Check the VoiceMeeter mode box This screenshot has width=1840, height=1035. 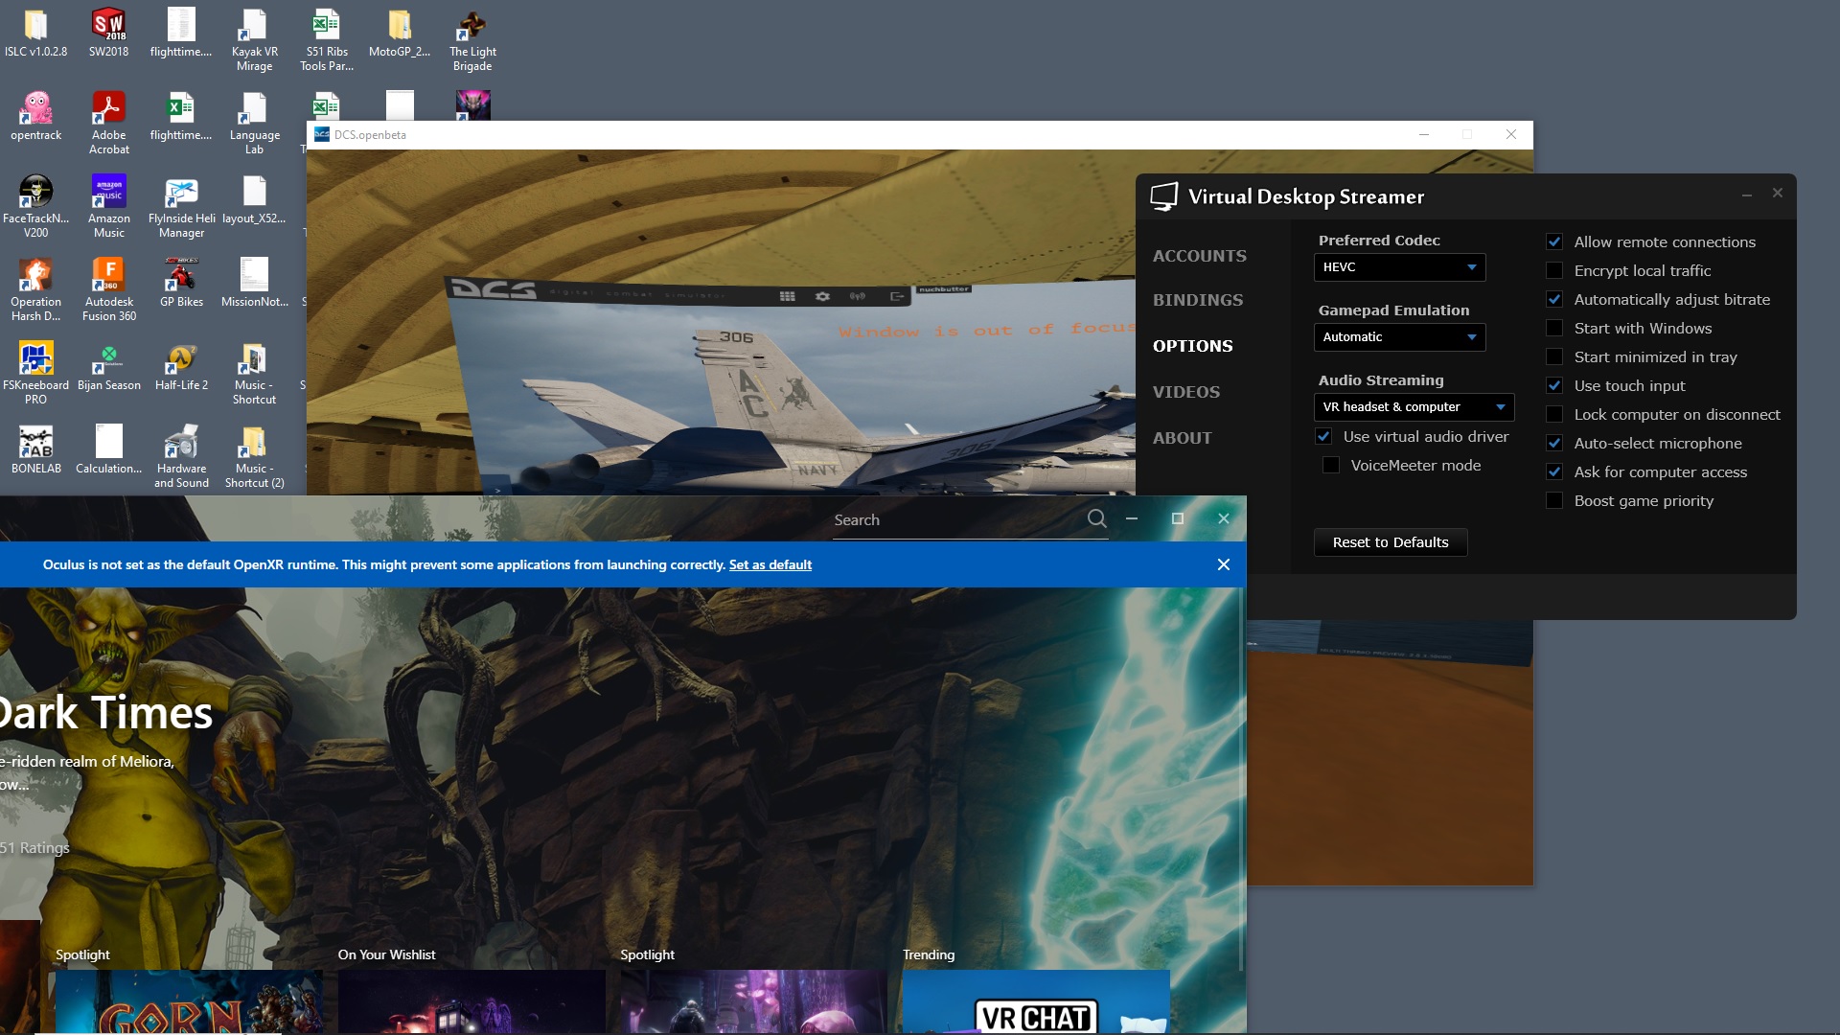coord(1331,466)
